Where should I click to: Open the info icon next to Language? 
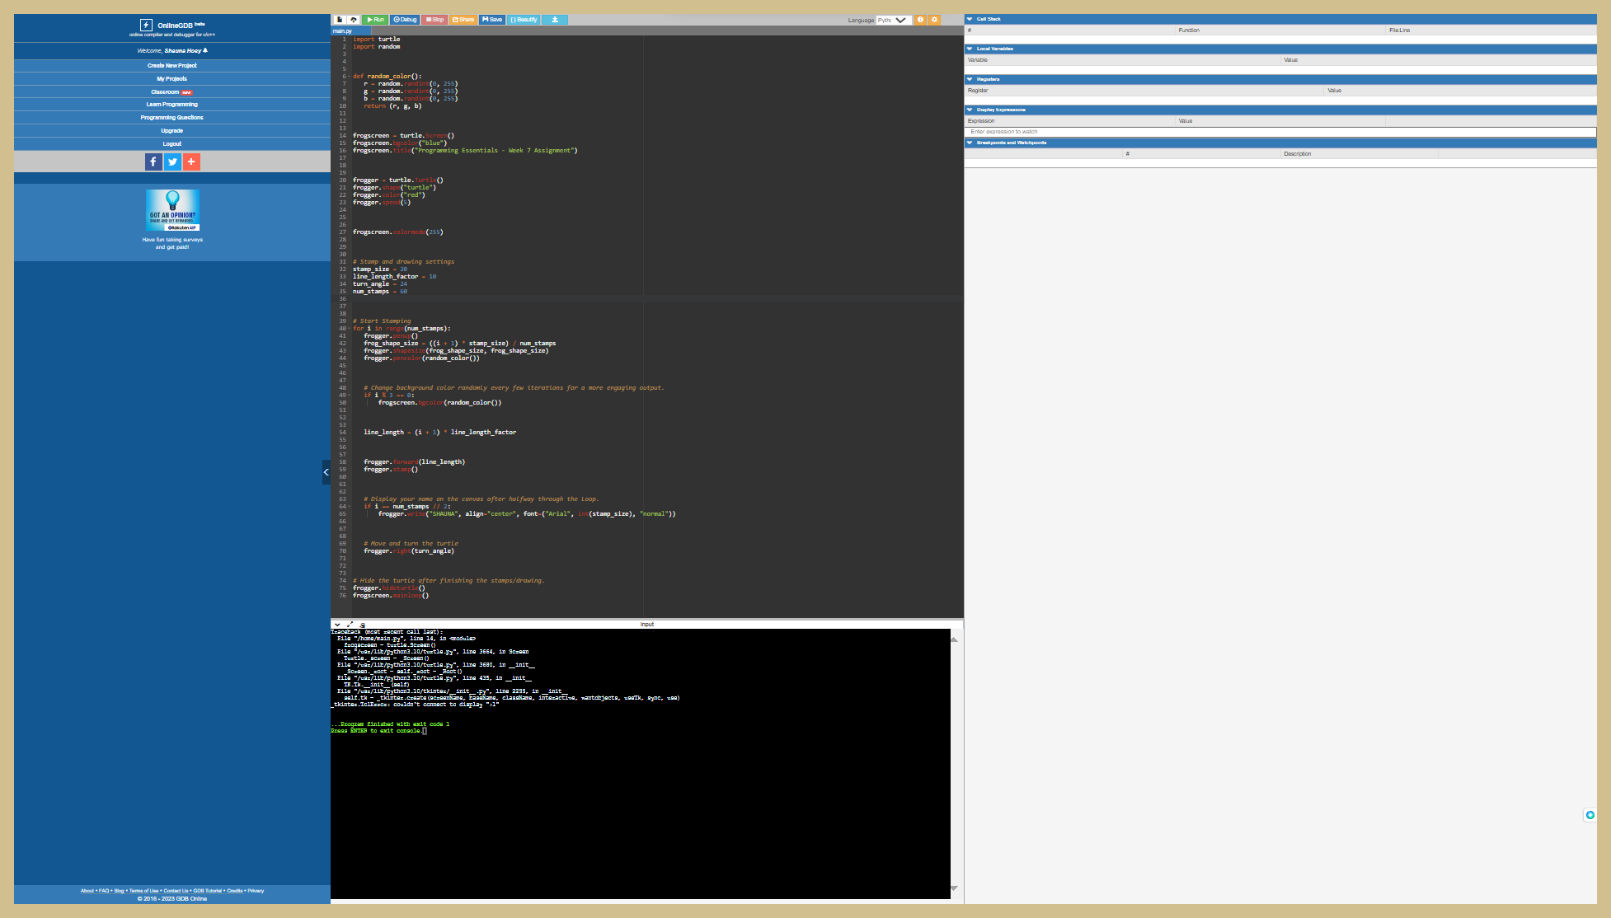coord(920,20)
